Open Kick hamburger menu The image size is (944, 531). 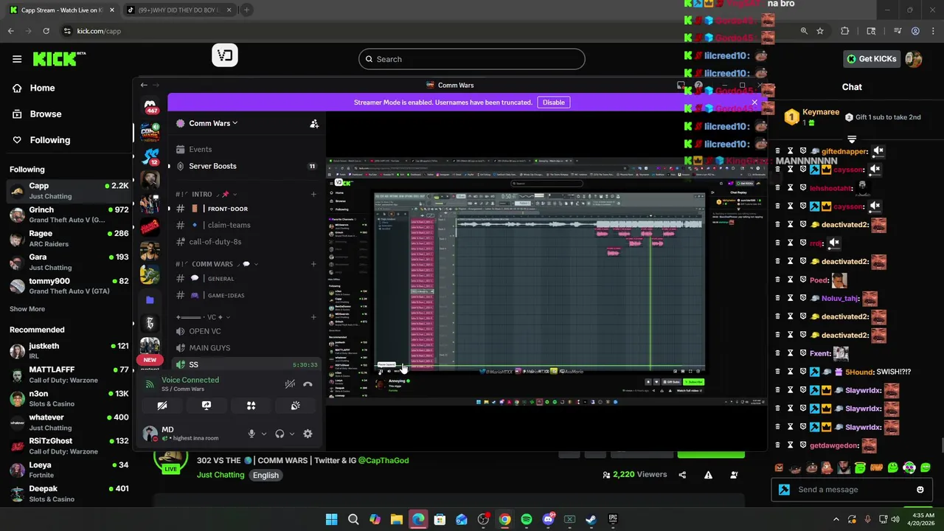click(17, 59)
